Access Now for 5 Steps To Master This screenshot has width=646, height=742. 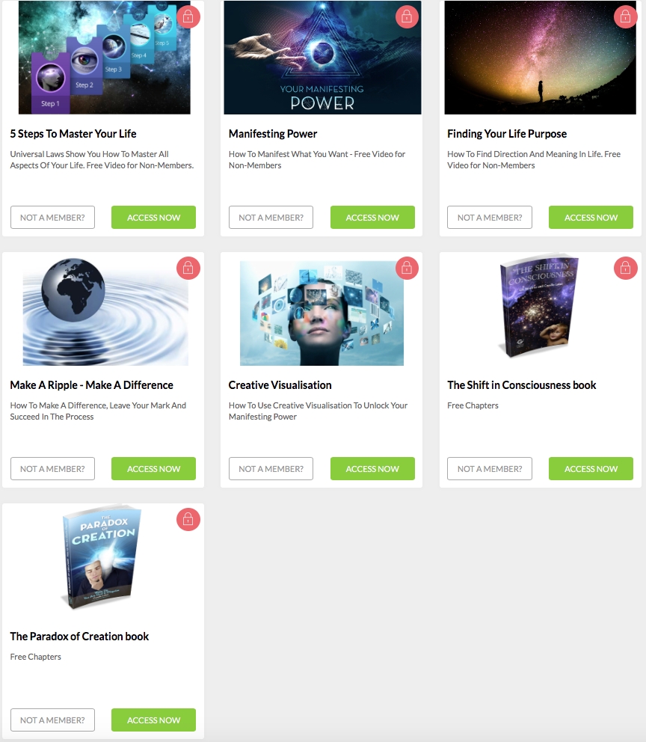coord(154,217)
